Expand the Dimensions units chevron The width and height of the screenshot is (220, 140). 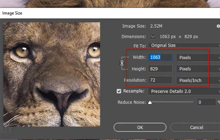pyautogui.click(x=153, y=37)
